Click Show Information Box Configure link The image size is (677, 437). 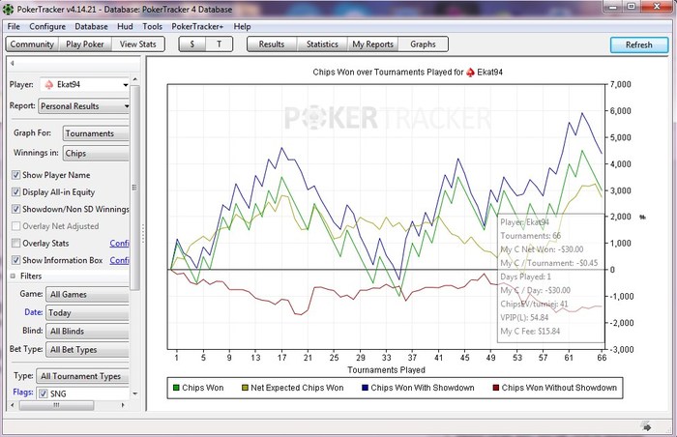click(x=120, y=260)
